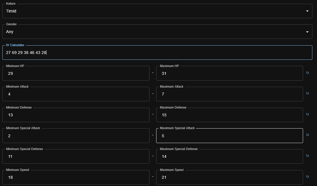Open the Nature dropdown showing Timid
The image size is (317, 186).
(x=154, y=11)
